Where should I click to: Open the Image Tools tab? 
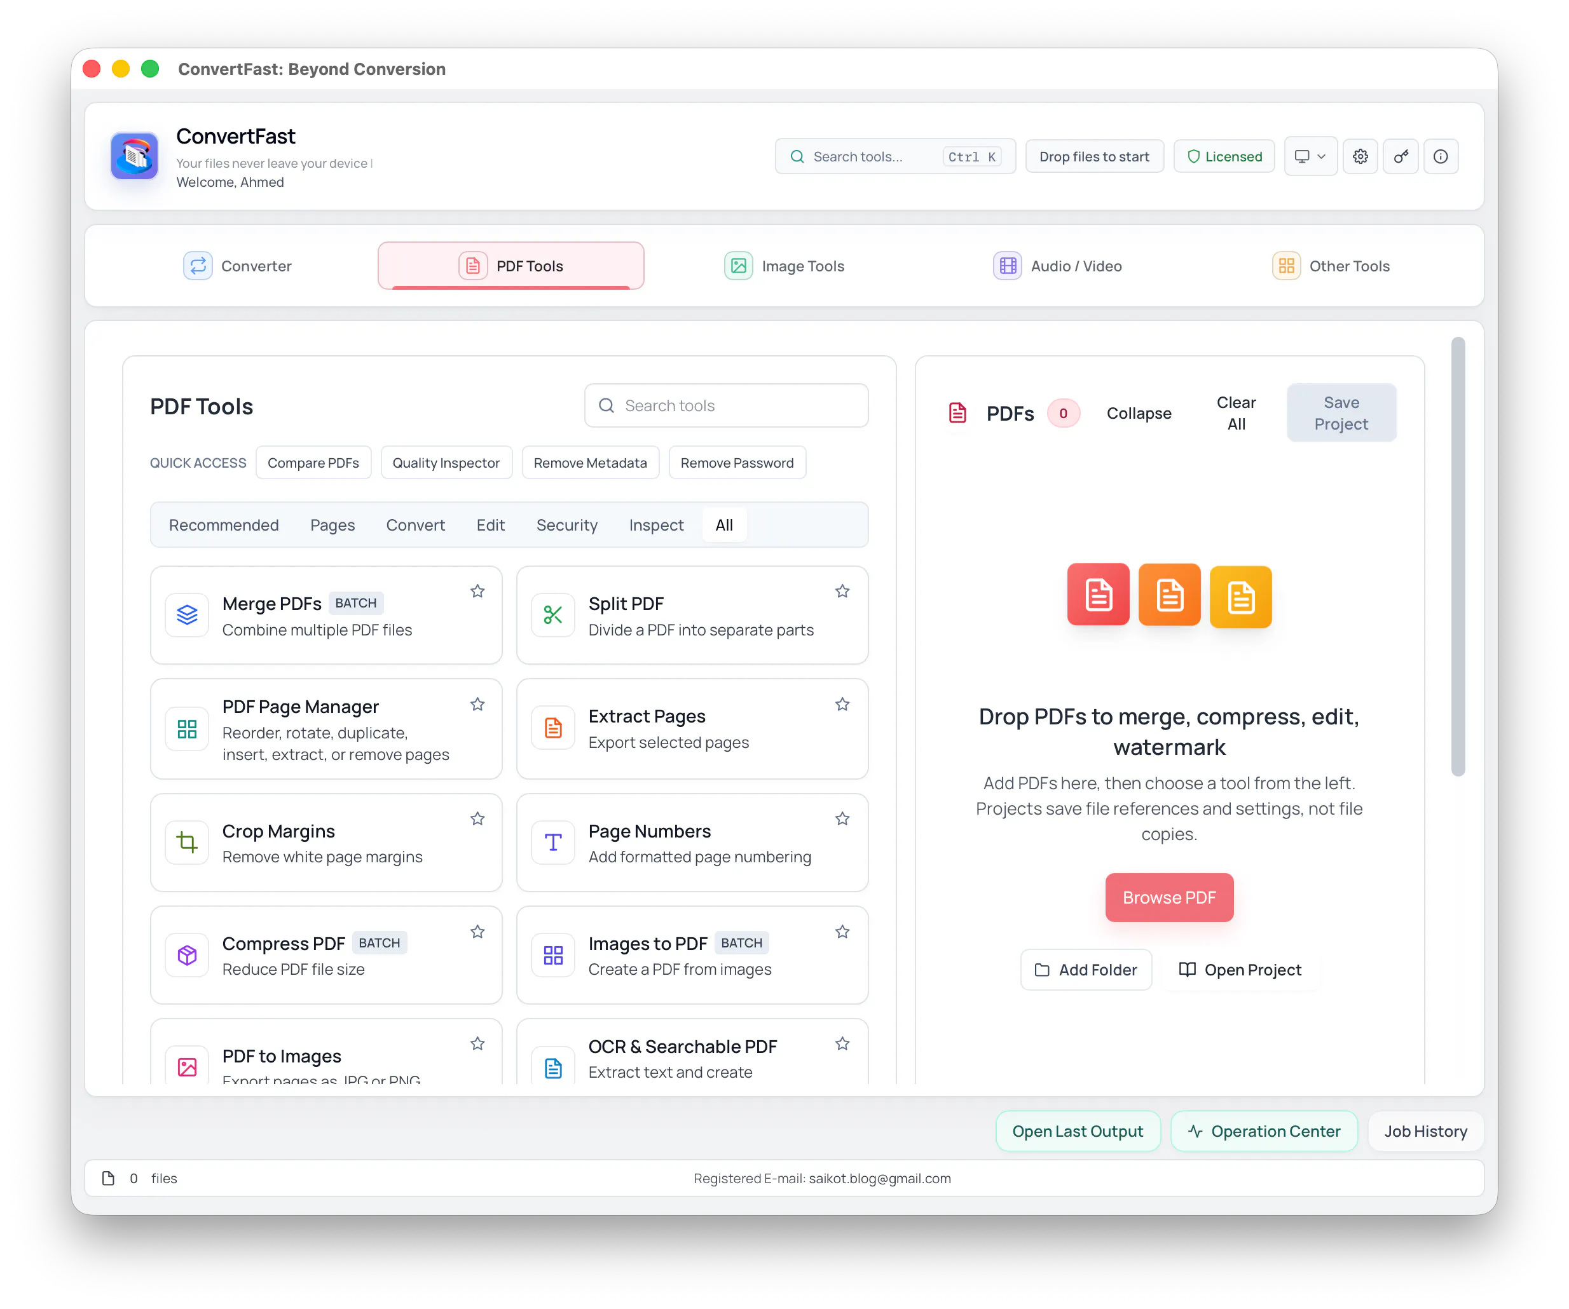(784, 266)
